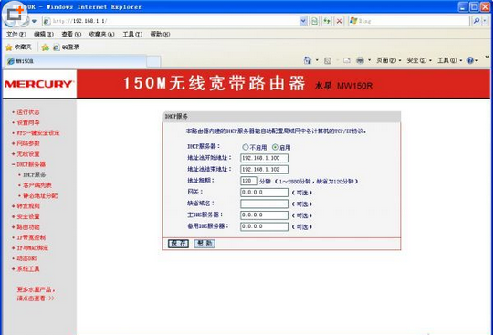Open the command bar overflow chevron

click(487, 58)
